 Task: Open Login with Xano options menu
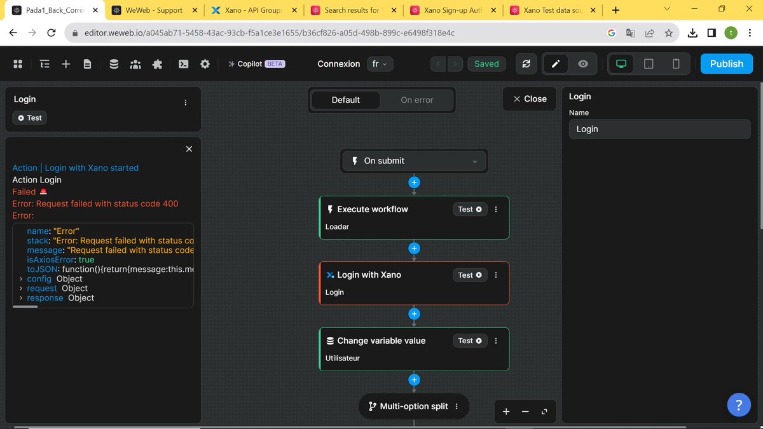click(x=497, y=275)
